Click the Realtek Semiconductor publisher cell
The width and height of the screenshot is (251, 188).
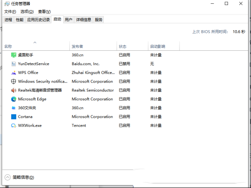point(93,90)
